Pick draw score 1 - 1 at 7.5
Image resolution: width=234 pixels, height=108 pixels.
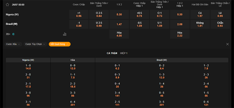73,76
